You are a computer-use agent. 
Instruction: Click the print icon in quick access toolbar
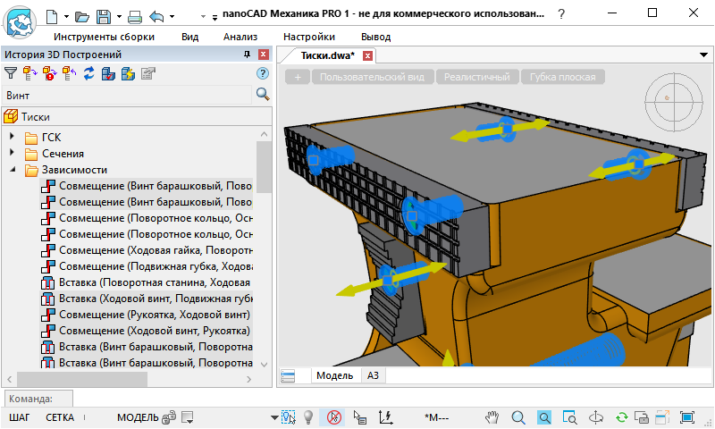(x=135, y=16)
